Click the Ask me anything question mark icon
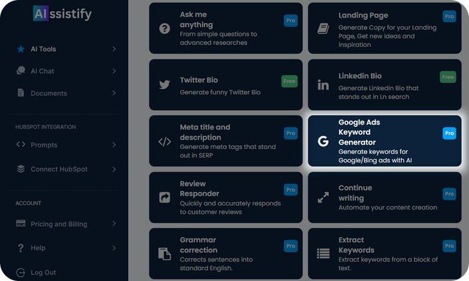The height and width of the screenshot is (281, 469). [x=164, y=29]
